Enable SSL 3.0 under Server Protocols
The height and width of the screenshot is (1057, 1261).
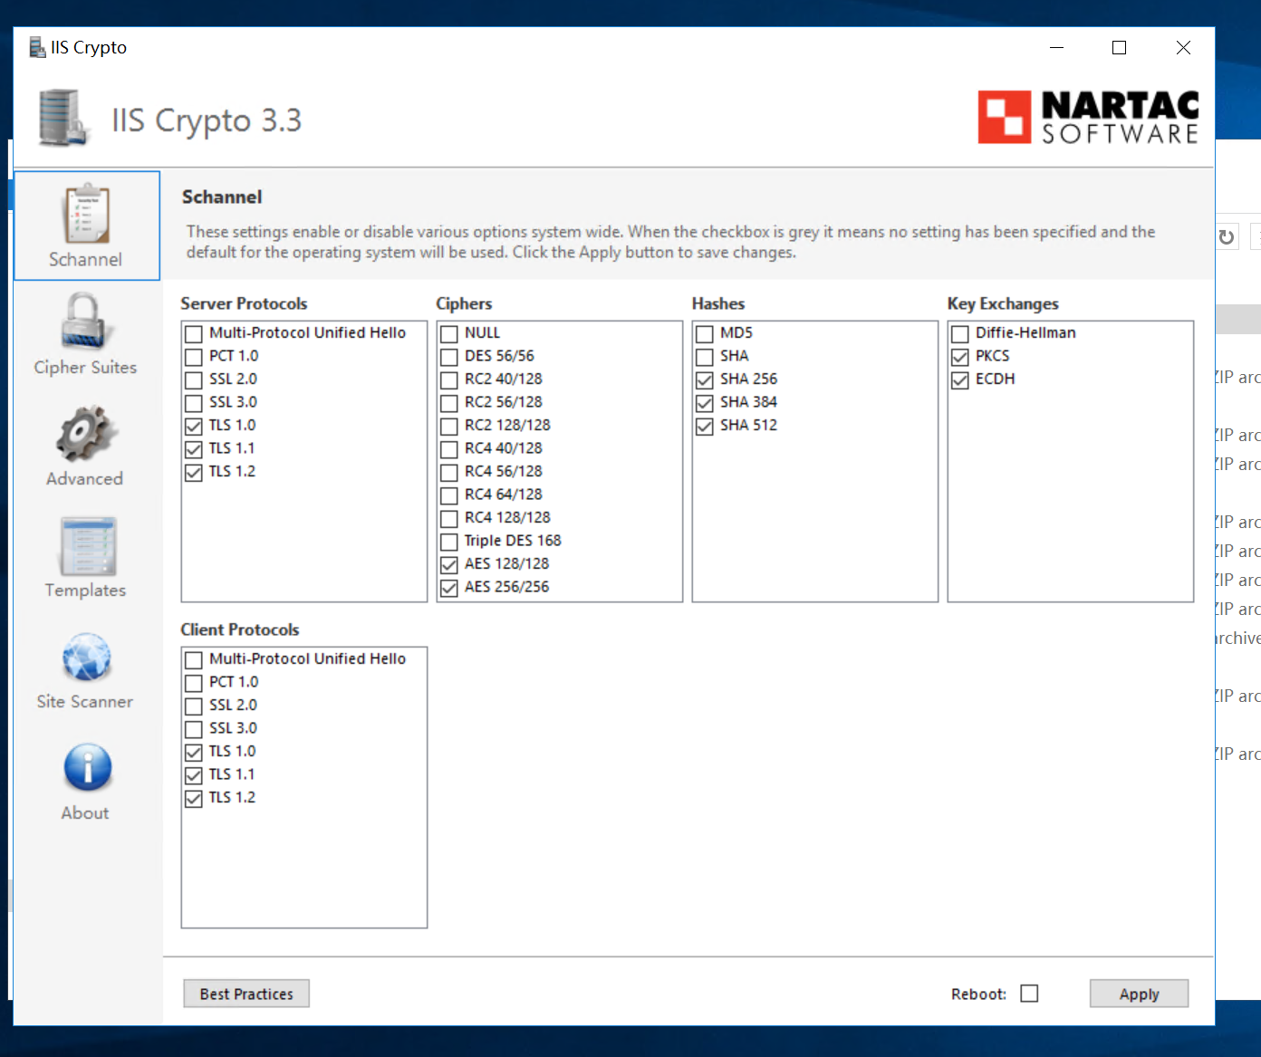coord(193,403)
